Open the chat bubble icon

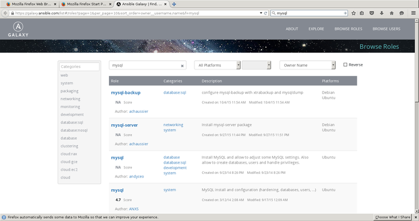(x=402, y=13)
